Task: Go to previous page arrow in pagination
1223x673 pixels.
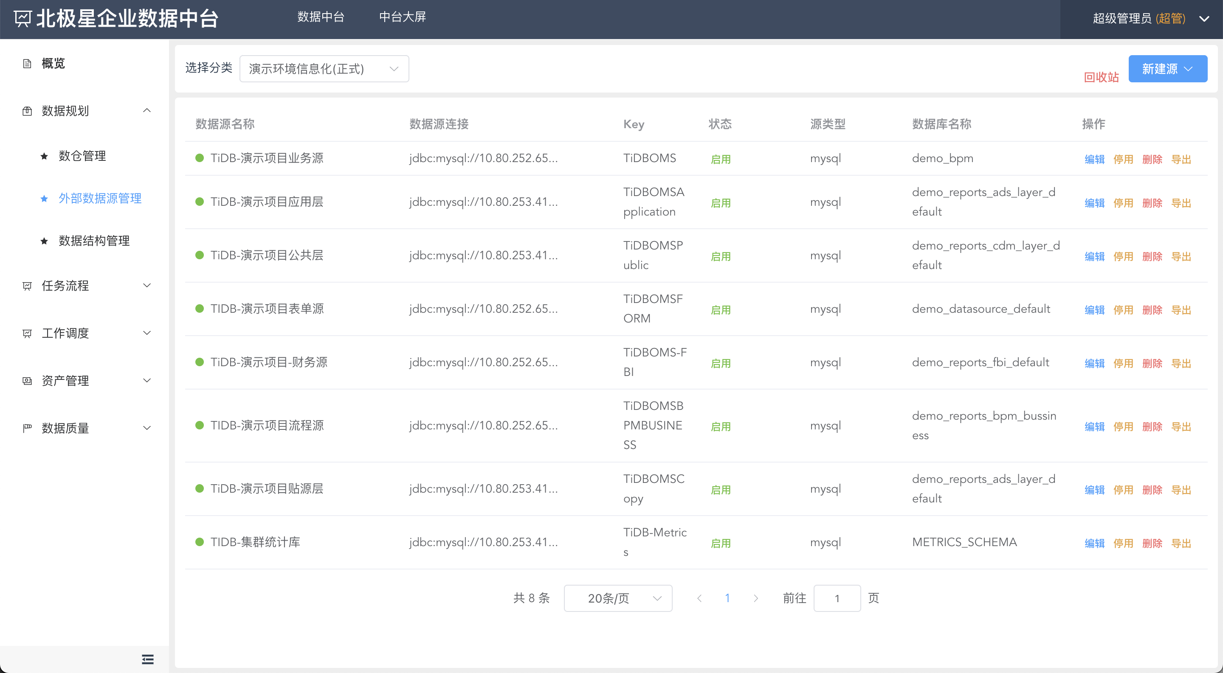Action: pyautogui.click(x=699, y=599)
